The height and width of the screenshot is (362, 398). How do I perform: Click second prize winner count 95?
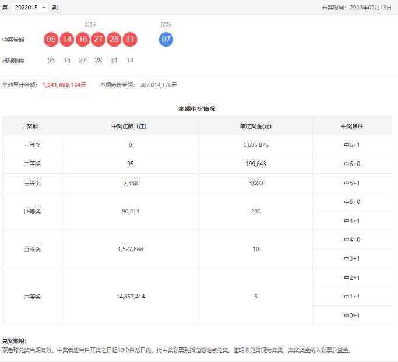[x=131, y=164]
